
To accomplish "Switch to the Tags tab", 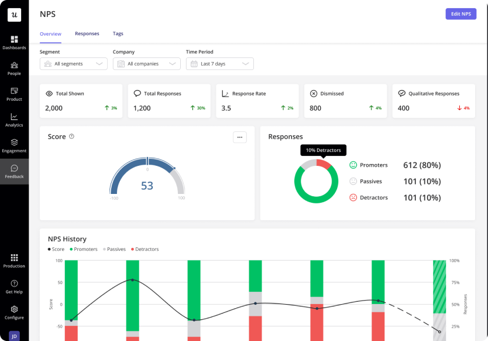I will [118, 33].
